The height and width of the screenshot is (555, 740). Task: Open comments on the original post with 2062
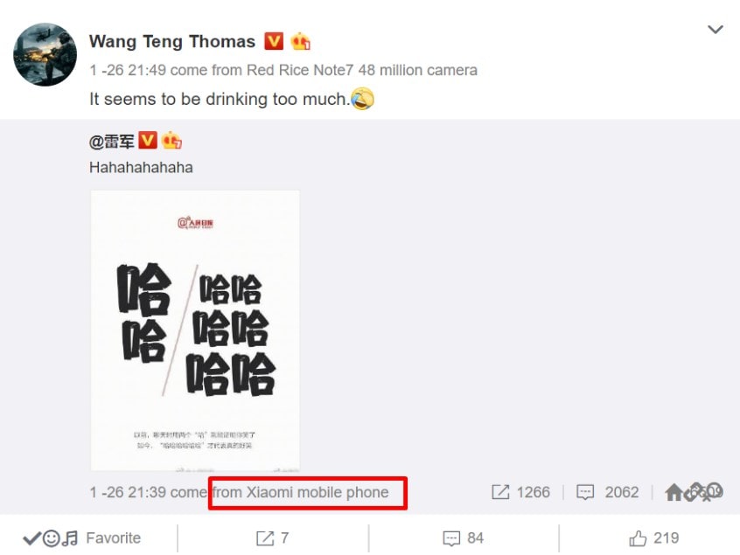pyautogui.click(x=607, y=492)
